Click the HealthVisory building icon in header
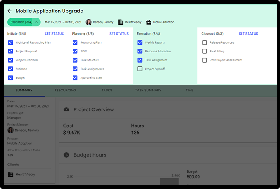Image resolution: width=280 pixels, height=189 pixels. coord(121,22)
